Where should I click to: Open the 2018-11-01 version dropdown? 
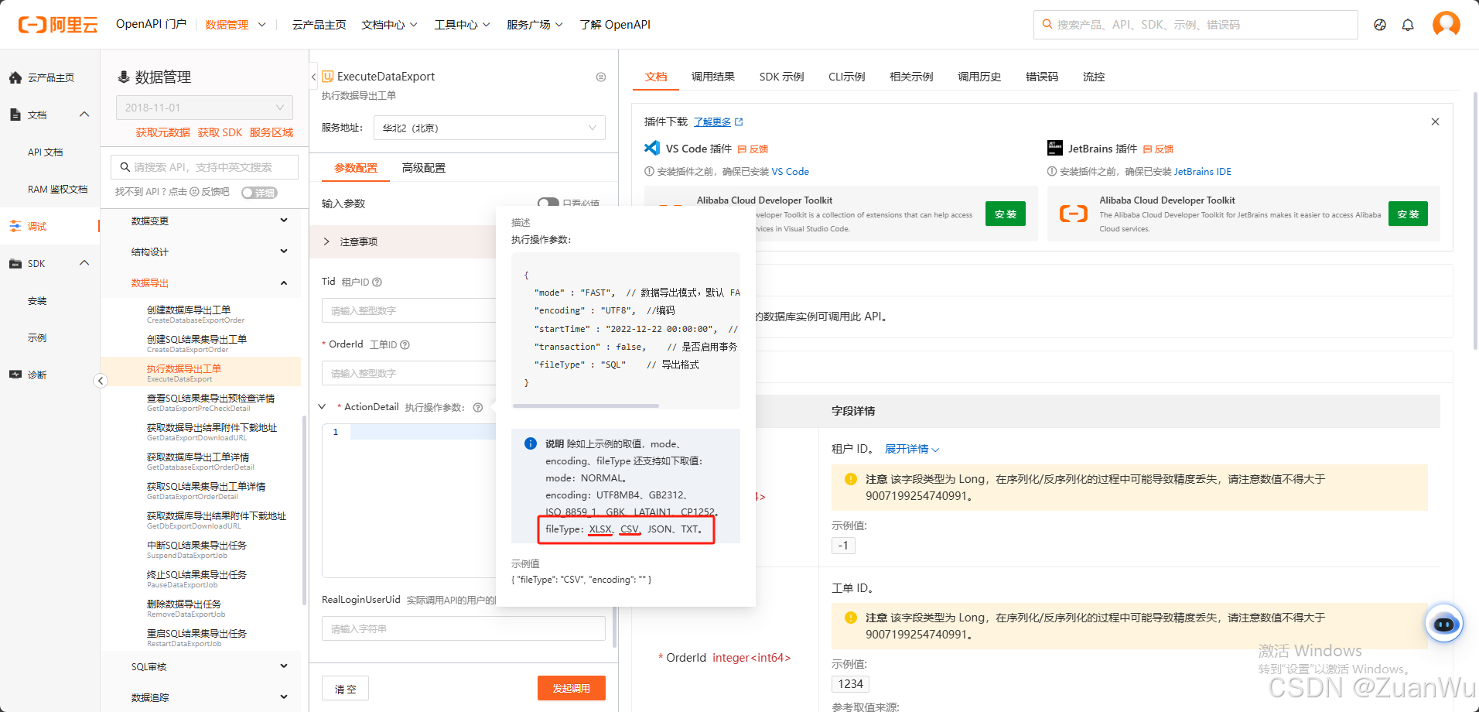click(204, 108)
